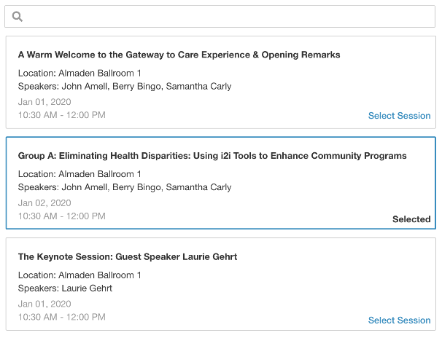The image size is (442, 338).
Task: Focus the session search text field
Action: (x=226, y=17)
